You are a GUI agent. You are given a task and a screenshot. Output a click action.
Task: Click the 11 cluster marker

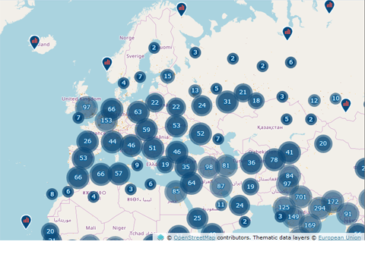click(221, 205)
